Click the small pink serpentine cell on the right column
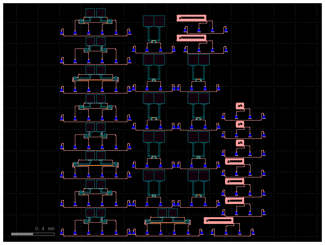This screenshot has height=245, width=325. click(240, 105)
